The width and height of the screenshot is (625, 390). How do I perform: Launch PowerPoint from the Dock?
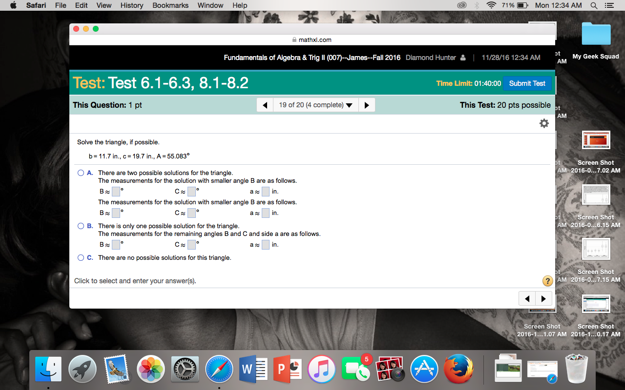point(287,369)
